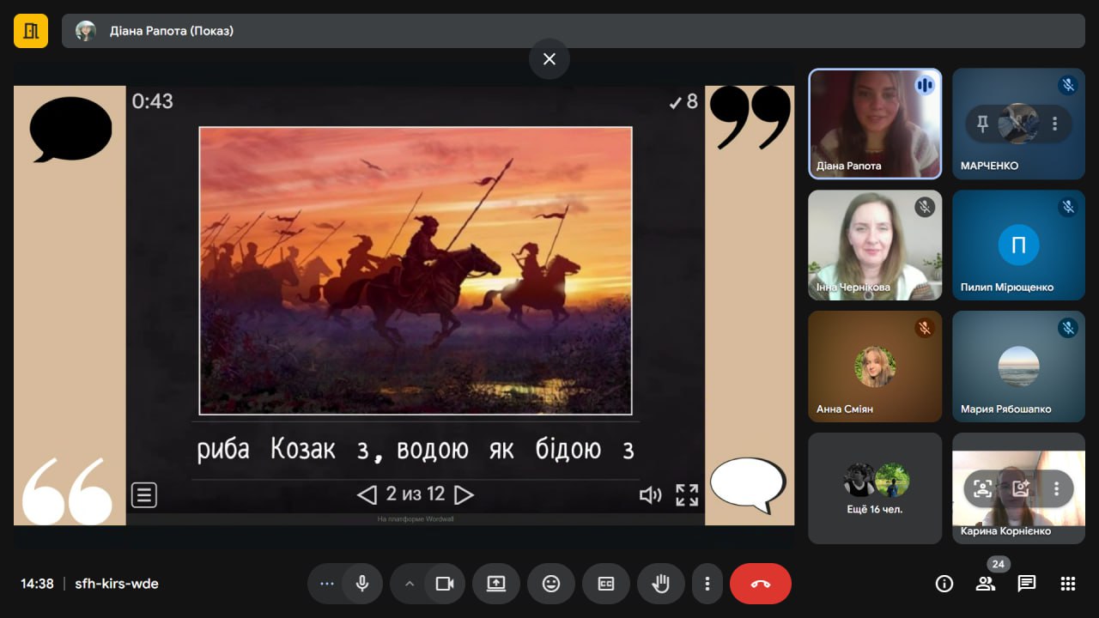Go to next Wordwall question arrow
Image resolution: width=1099 pixels, height=618 pixels.
tap(464, 494)
